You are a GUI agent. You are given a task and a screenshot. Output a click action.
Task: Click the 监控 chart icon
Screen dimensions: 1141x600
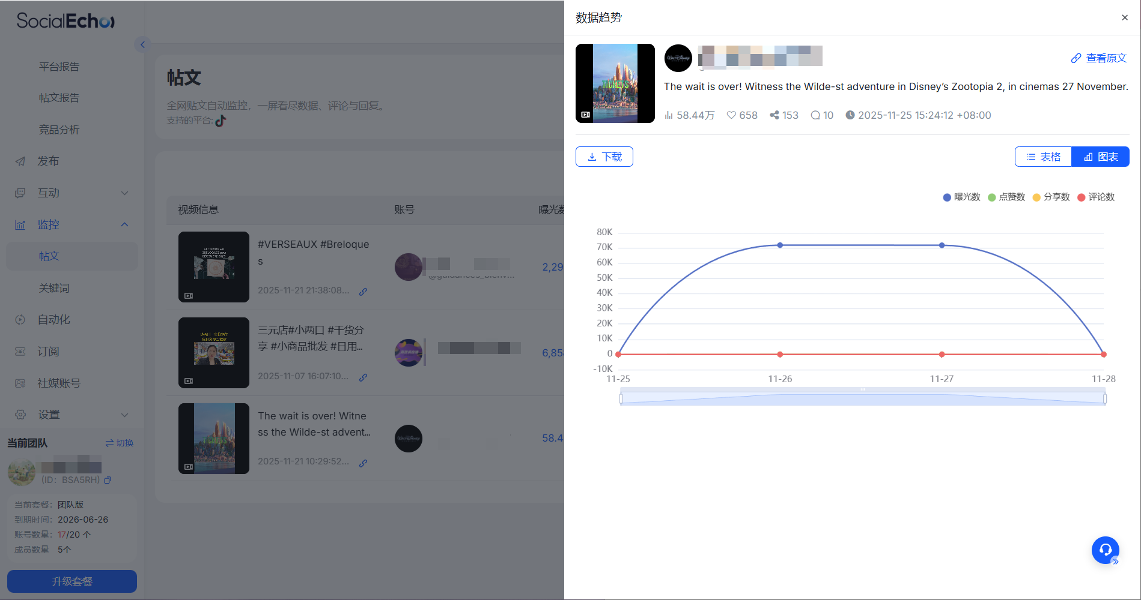[x=20, y=225]
